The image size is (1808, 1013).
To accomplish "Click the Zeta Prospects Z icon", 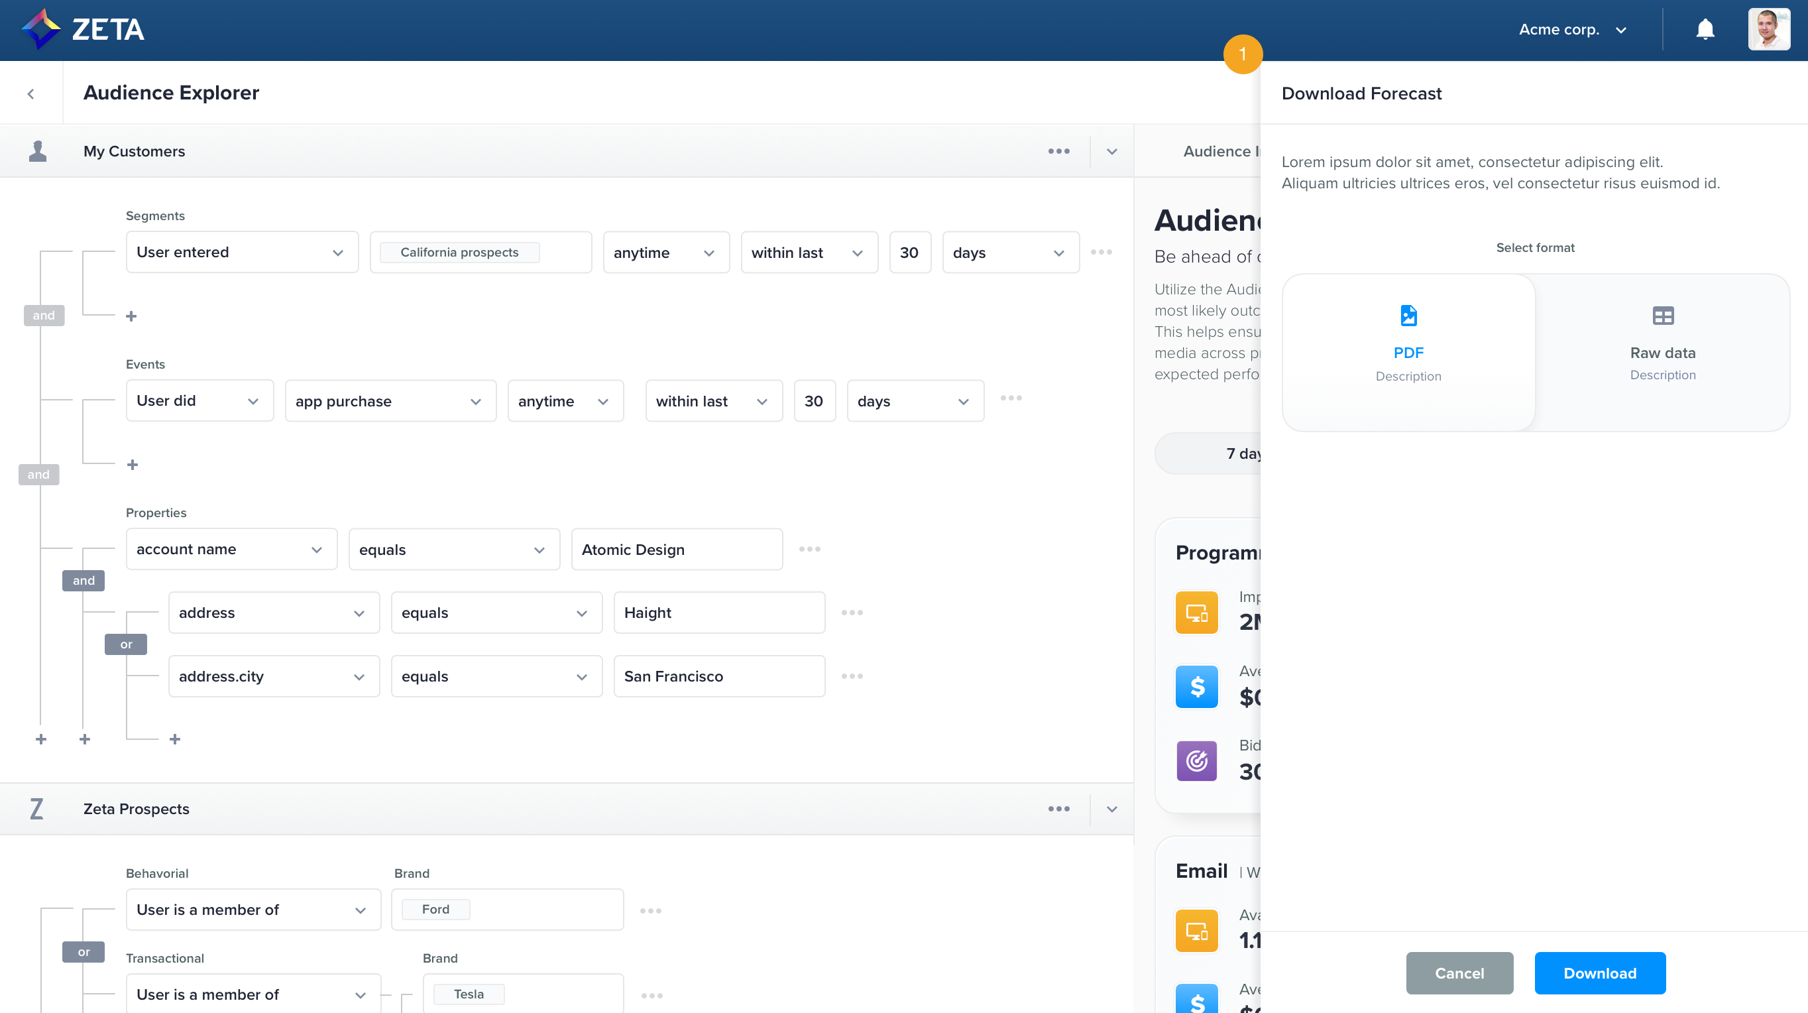I will point(36,809).
